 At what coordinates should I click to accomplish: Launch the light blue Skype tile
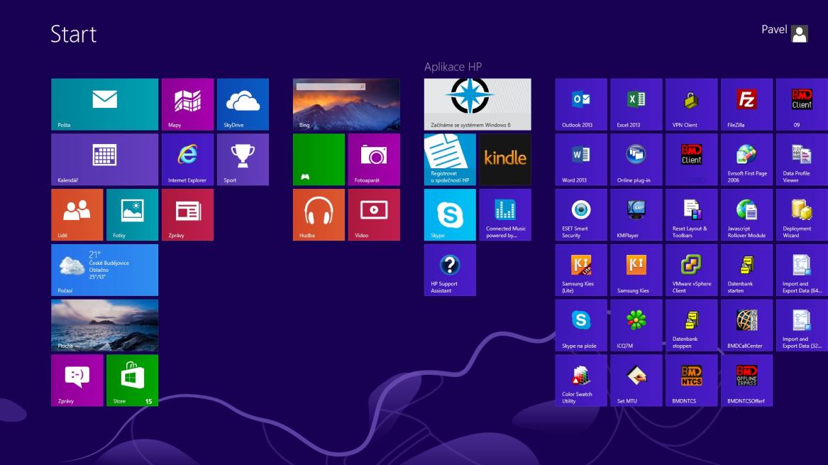tap(450, 214)
